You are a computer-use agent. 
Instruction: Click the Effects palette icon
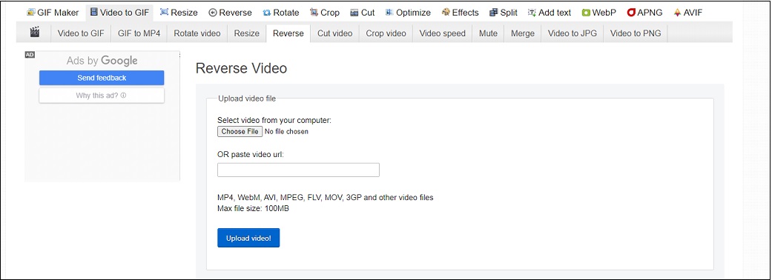tap(446, 13)
